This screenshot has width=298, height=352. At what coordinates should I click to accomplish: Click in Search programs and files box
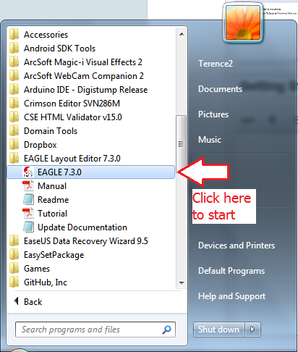95,330
